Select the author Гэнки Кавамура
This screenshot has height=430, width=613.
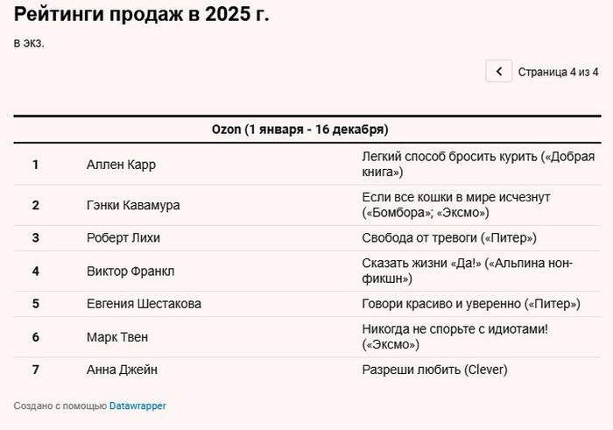(x=133, y=205)
